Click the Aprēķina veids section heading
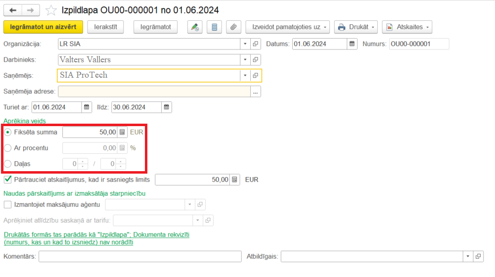 click(x=25, y=121)
